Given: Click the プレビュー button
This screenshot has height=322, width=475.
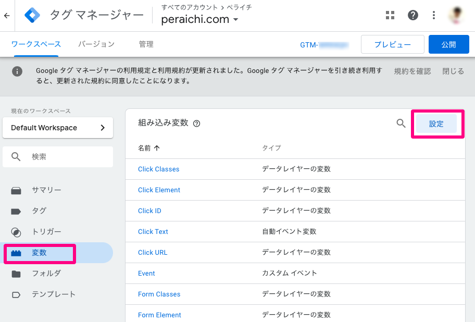Looking at the screenshot, I should (x=392, y=44).
